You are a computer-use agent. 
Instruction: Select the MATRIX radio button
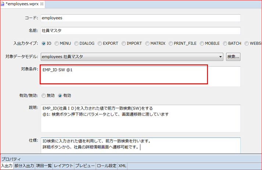(147, 43)
